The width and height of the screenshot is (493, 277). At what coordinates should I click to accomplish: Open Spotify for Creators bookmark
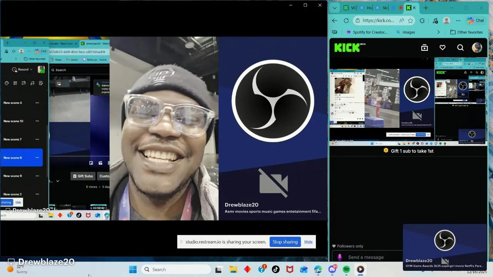pyautogui.click(x=367, y=32)
